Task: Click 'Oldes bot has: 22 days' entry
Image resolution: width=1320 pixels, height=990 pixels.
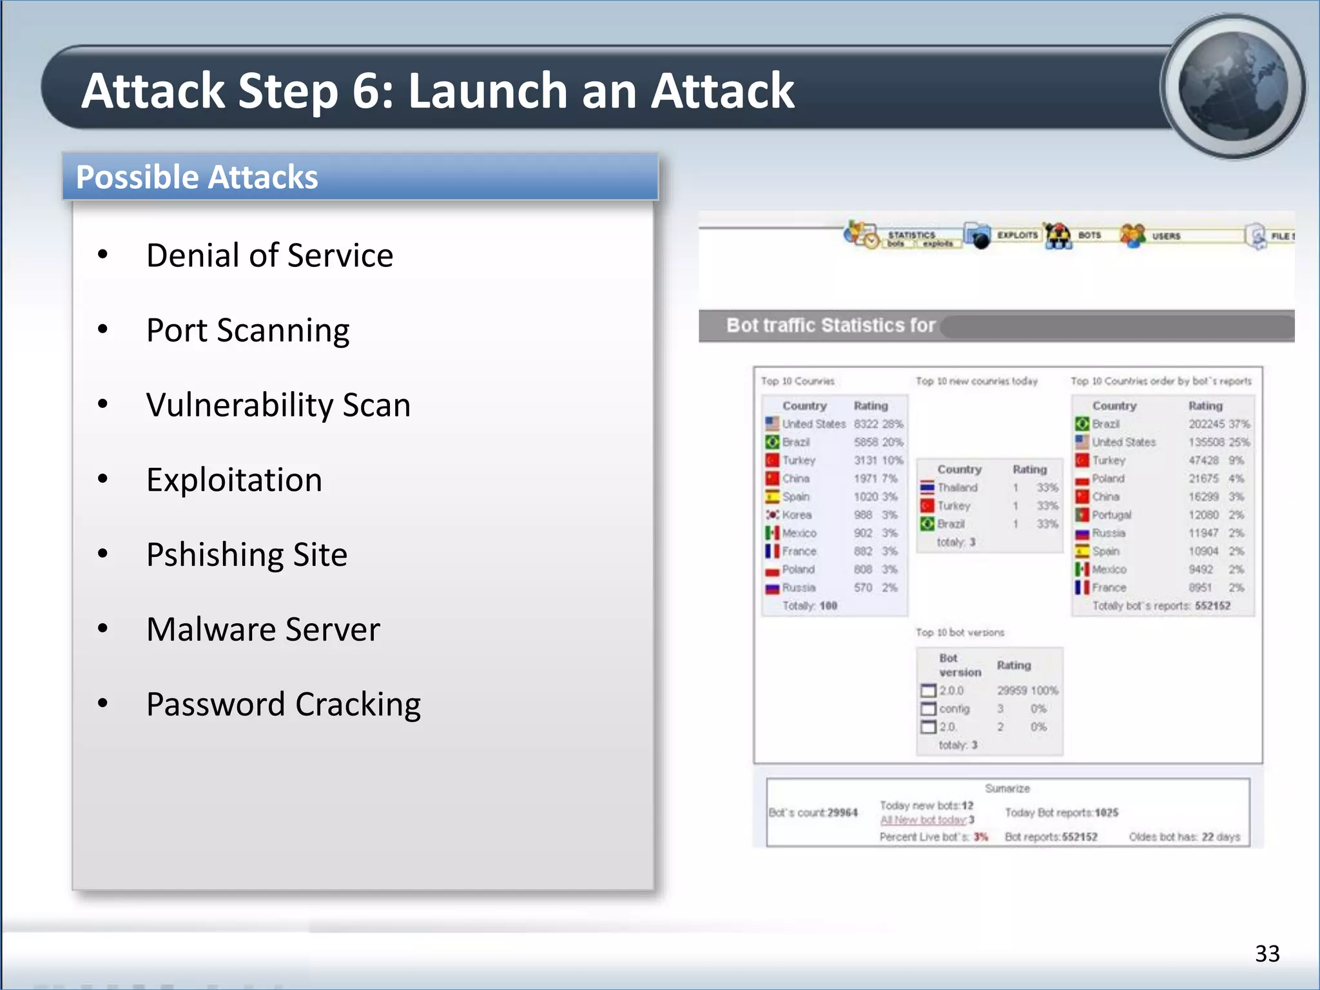Action: (x=1185, y=837)
